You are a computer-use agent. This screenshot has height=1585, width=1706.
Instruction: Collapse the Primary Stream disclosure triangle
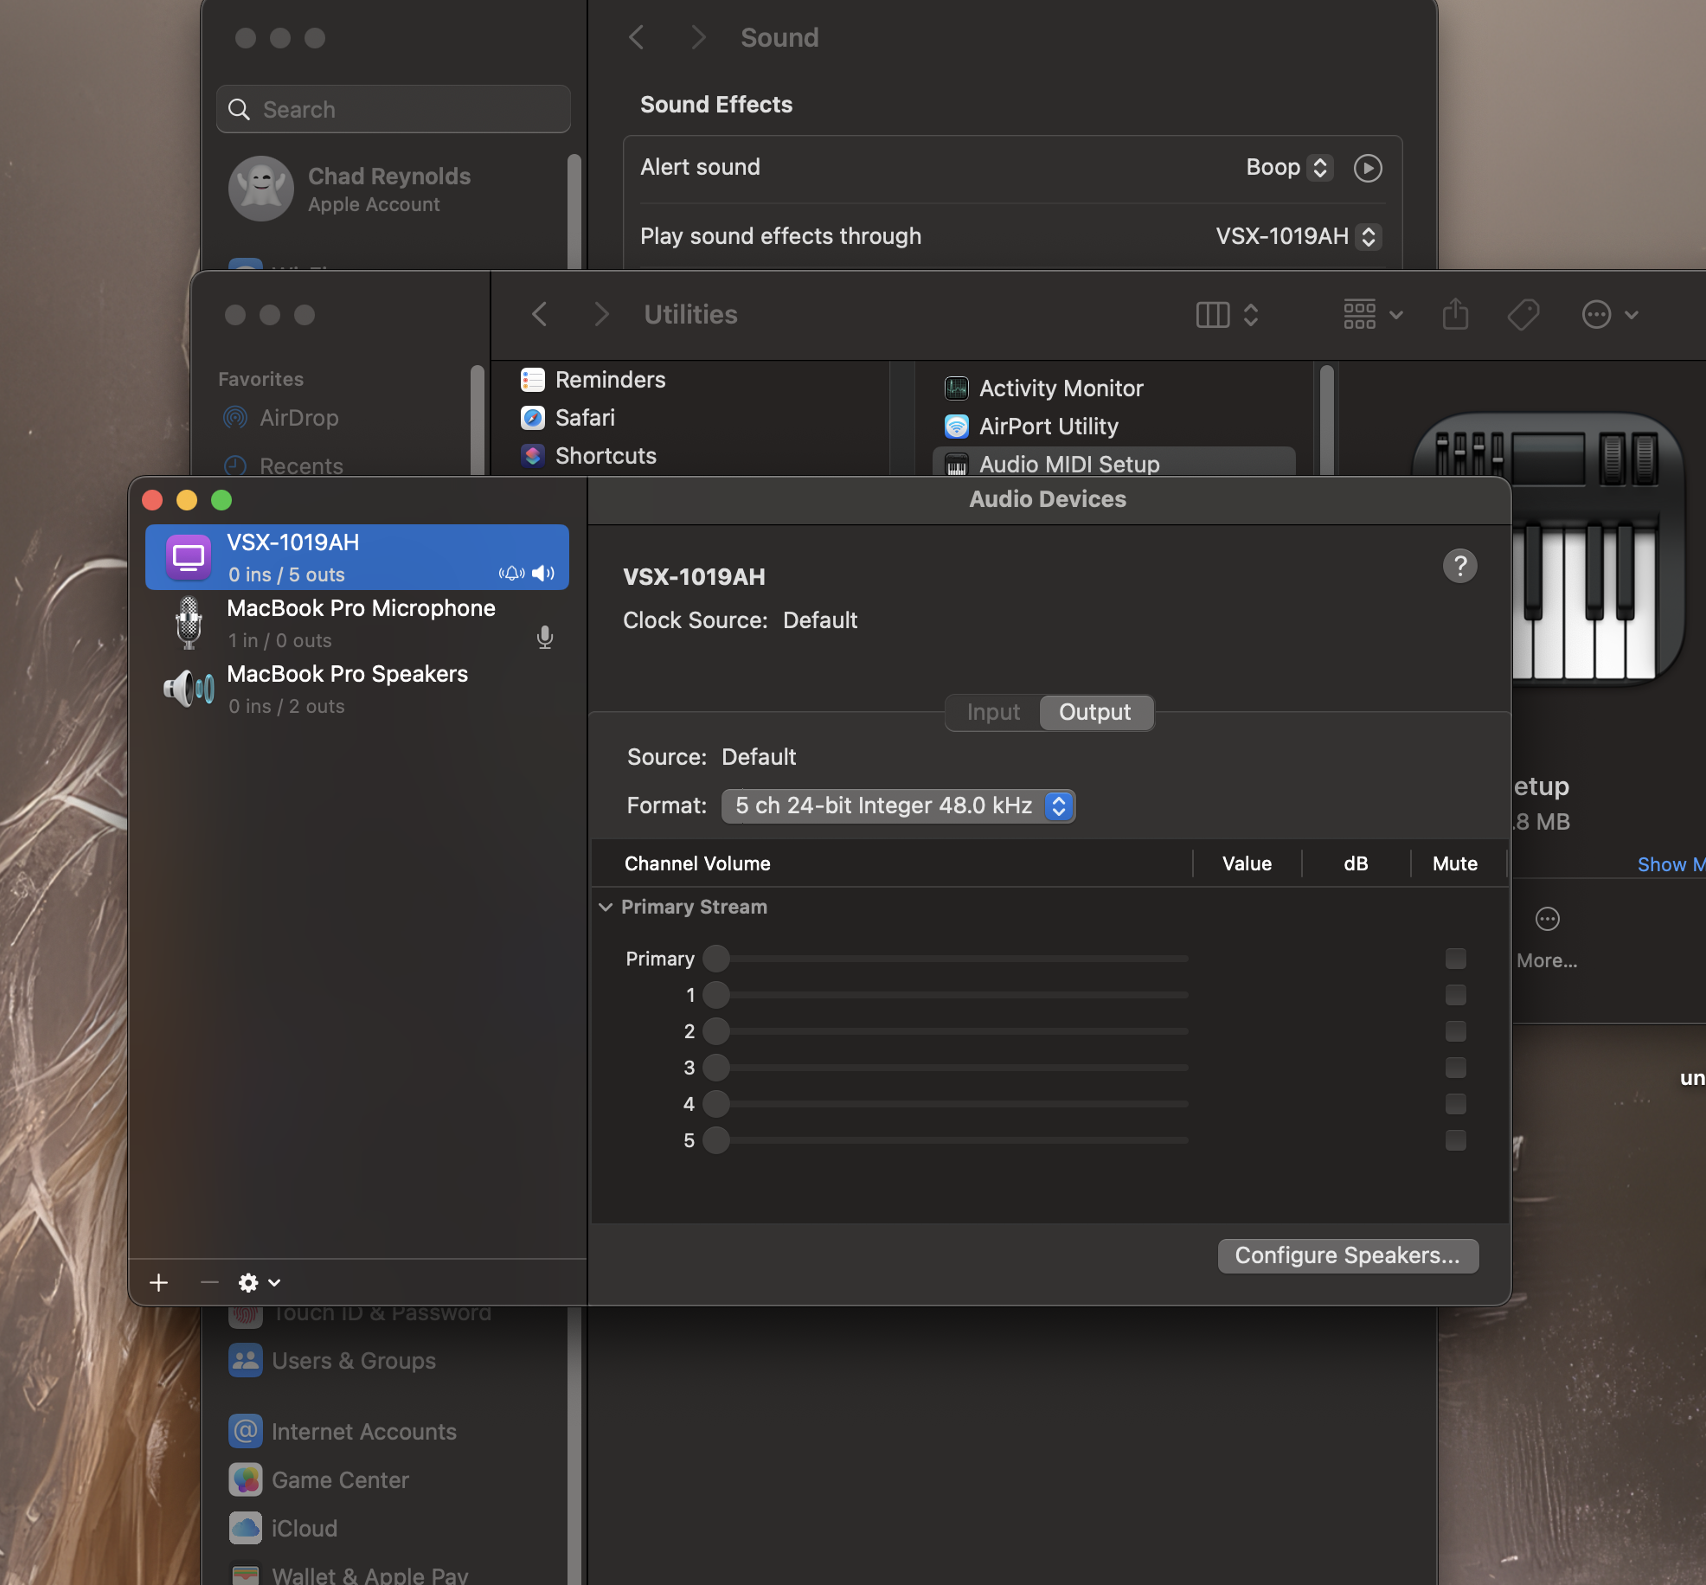606,907
